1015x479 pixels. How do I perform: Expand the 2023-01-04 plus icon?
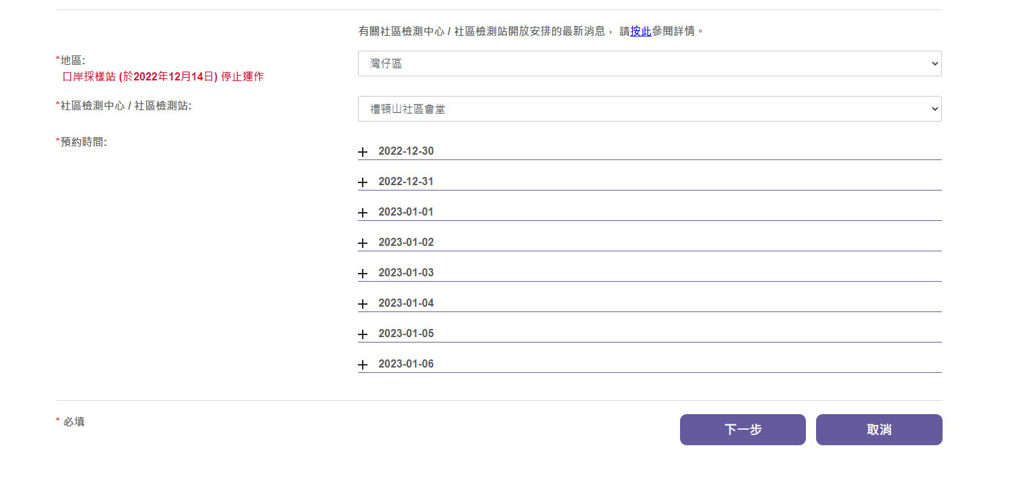(363, 304)
